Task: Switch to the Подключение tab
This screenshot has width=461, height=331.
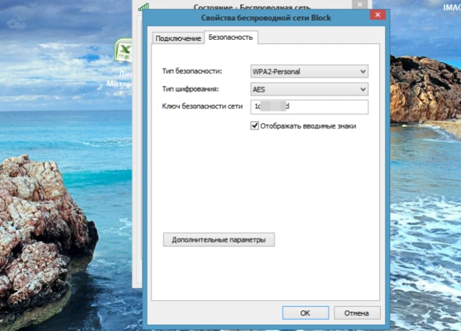Action: click(178, 38)
